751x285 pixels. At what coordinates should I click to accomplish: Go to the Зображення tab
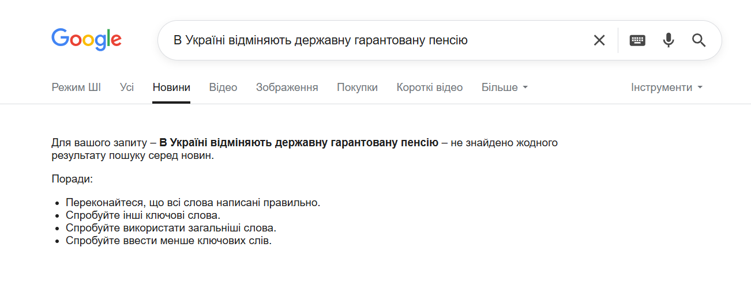[287, 88]
